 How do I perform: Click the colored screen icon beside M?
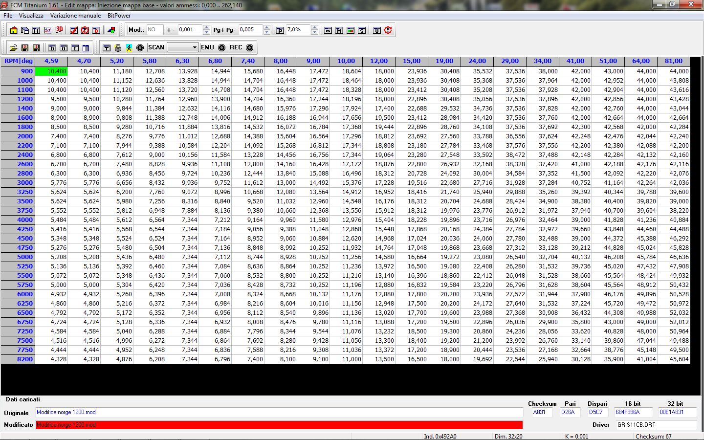click(351, 30)
